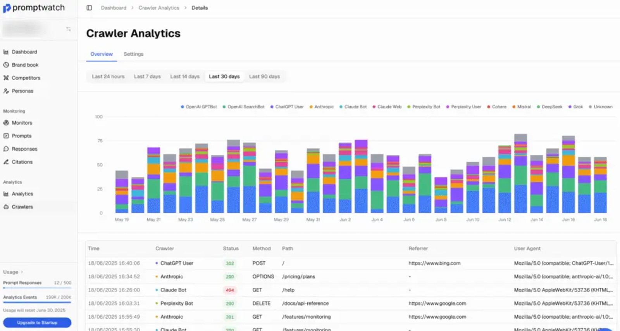Toggle OpenAI GPTBot legend series
The image size is (620, 331).
(199, 107)
